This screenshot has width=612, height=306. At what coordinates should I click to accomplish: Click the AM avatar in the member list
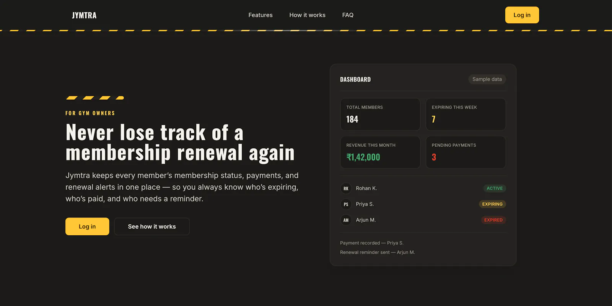pyautogui.click(x=346, y=220)
